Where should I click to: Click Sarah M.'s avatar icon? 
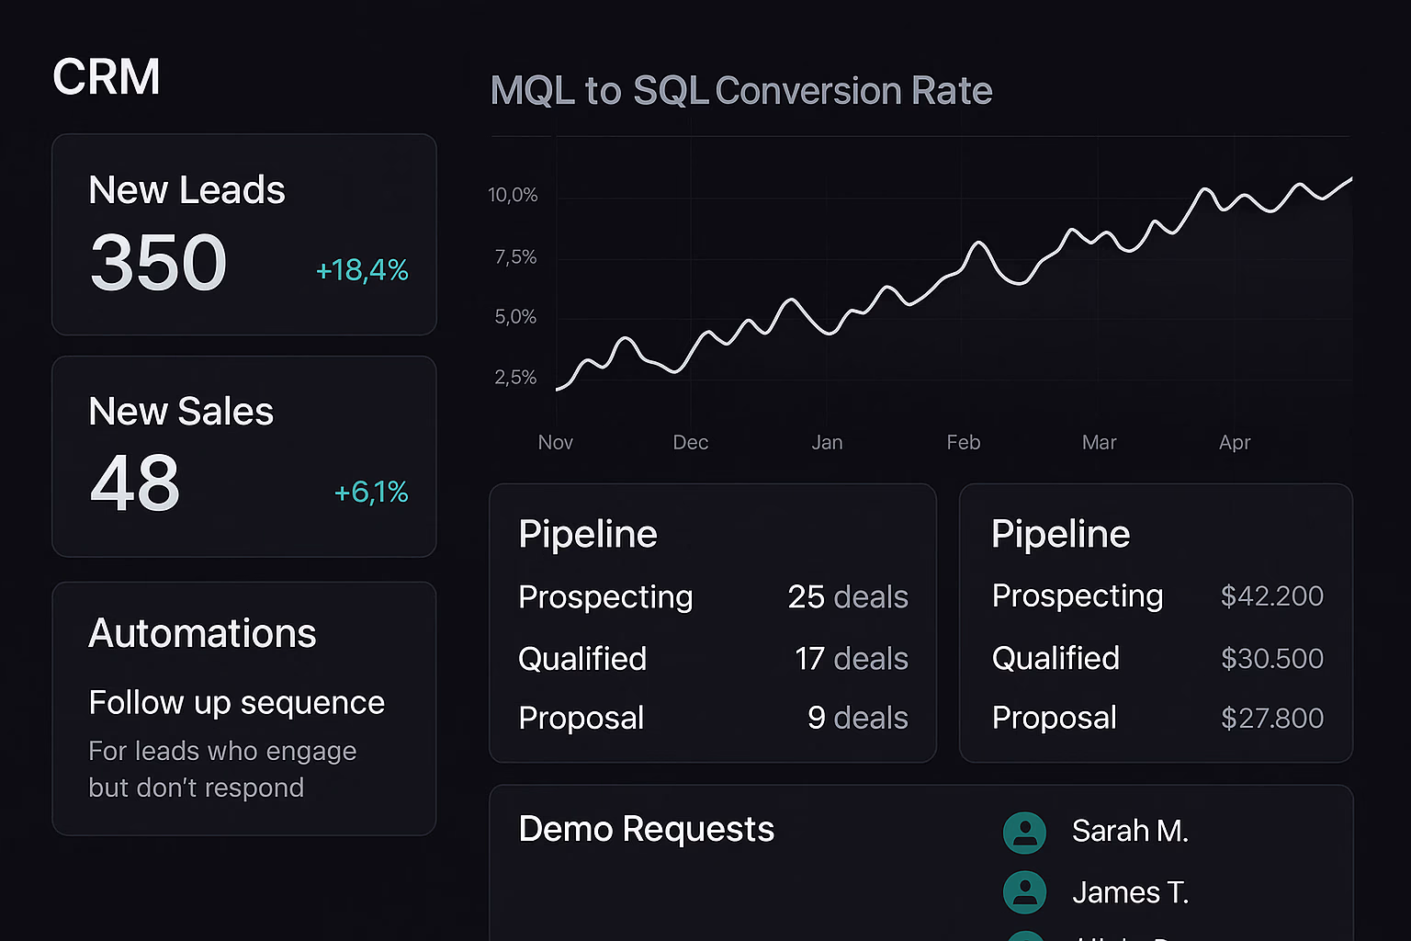(x=1024, y=831)
